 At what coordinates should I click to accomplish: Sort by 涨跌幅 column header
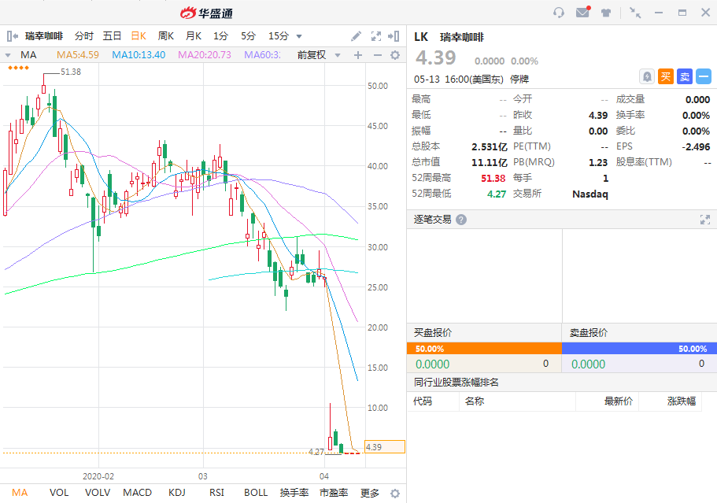(x=682, y=401)
